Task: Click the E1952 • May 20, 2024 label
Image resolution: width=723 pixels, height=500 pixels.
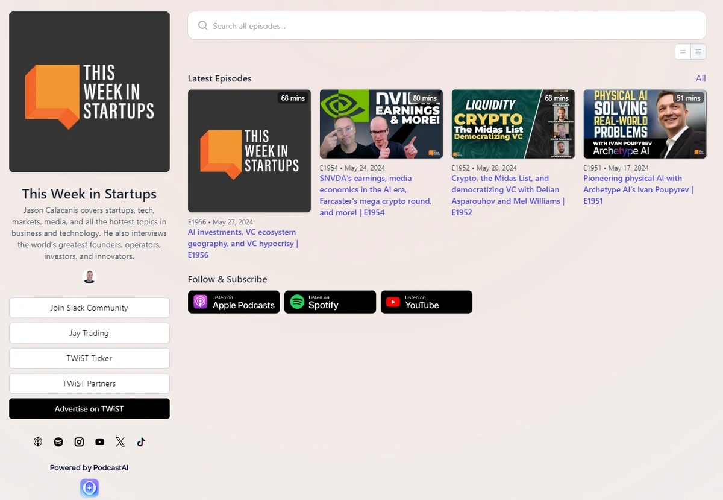Action: point(484,168)
